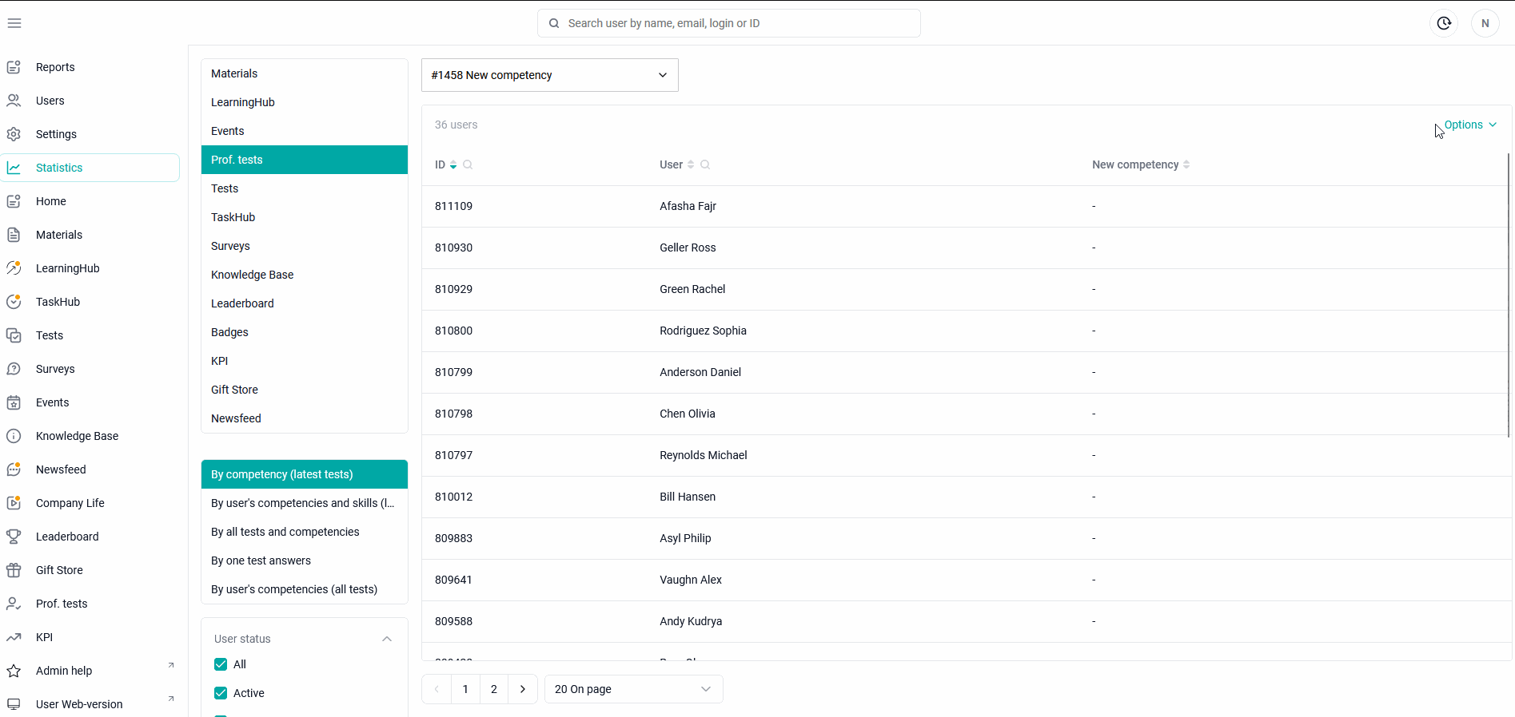Sort by New competency column
This screenshot has width=1515, height=717.
click(x=1186, y=164)
